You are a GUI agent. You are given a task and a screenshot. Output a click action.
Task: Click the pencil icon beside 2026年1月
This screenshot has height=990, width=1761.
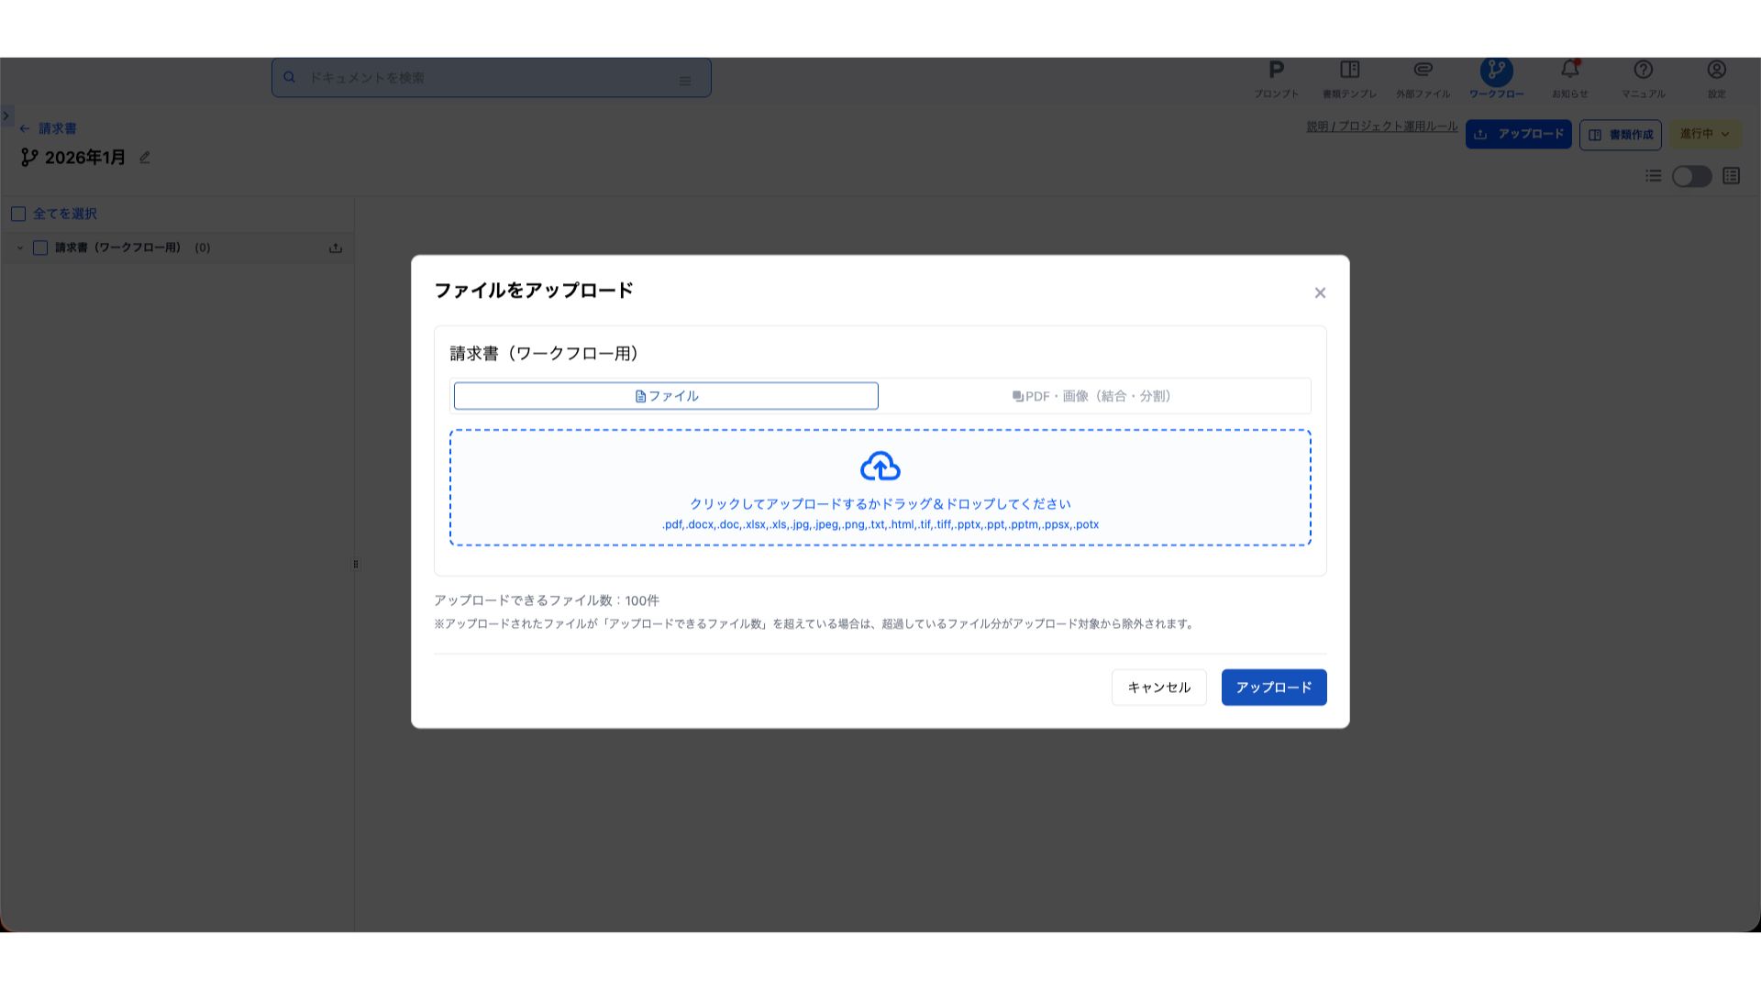(x=145, y=158)
